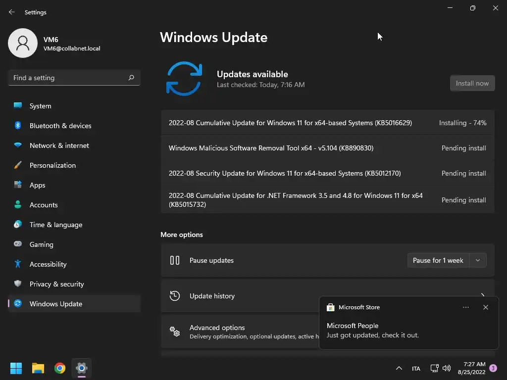The height and width of the screenshot is (380, 507).
Task: Open the Update history row
Action: pos(328,296)
